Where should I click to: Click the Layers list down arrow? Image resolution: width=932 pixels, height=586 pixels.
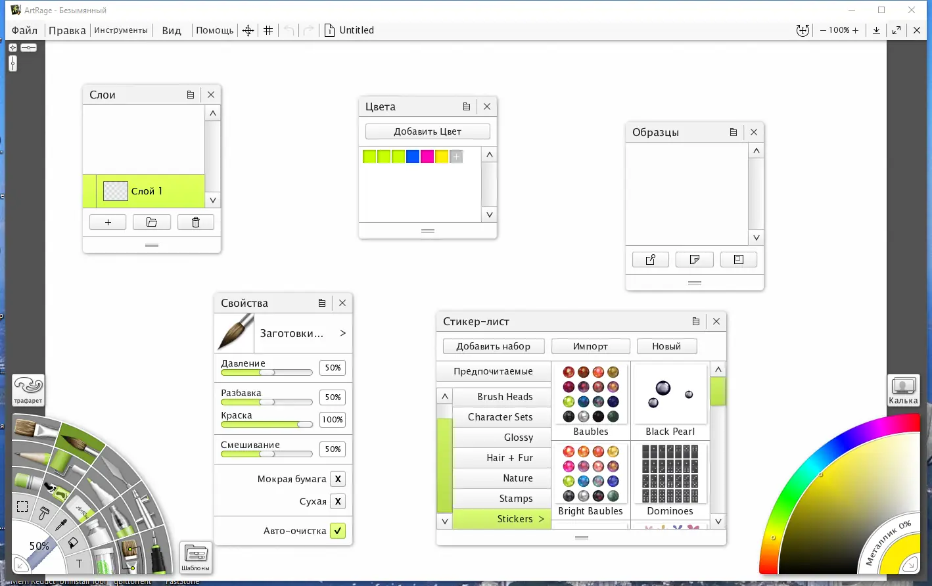pyautogui.click(x=212, y=200)
